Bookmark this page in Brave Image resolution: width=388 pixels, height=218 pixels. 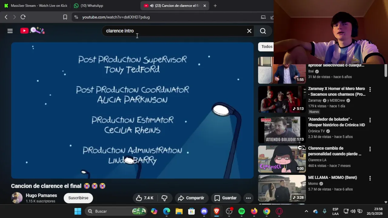pos(65,17)
